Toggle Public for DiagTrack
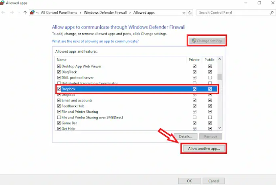 [210, 72]
